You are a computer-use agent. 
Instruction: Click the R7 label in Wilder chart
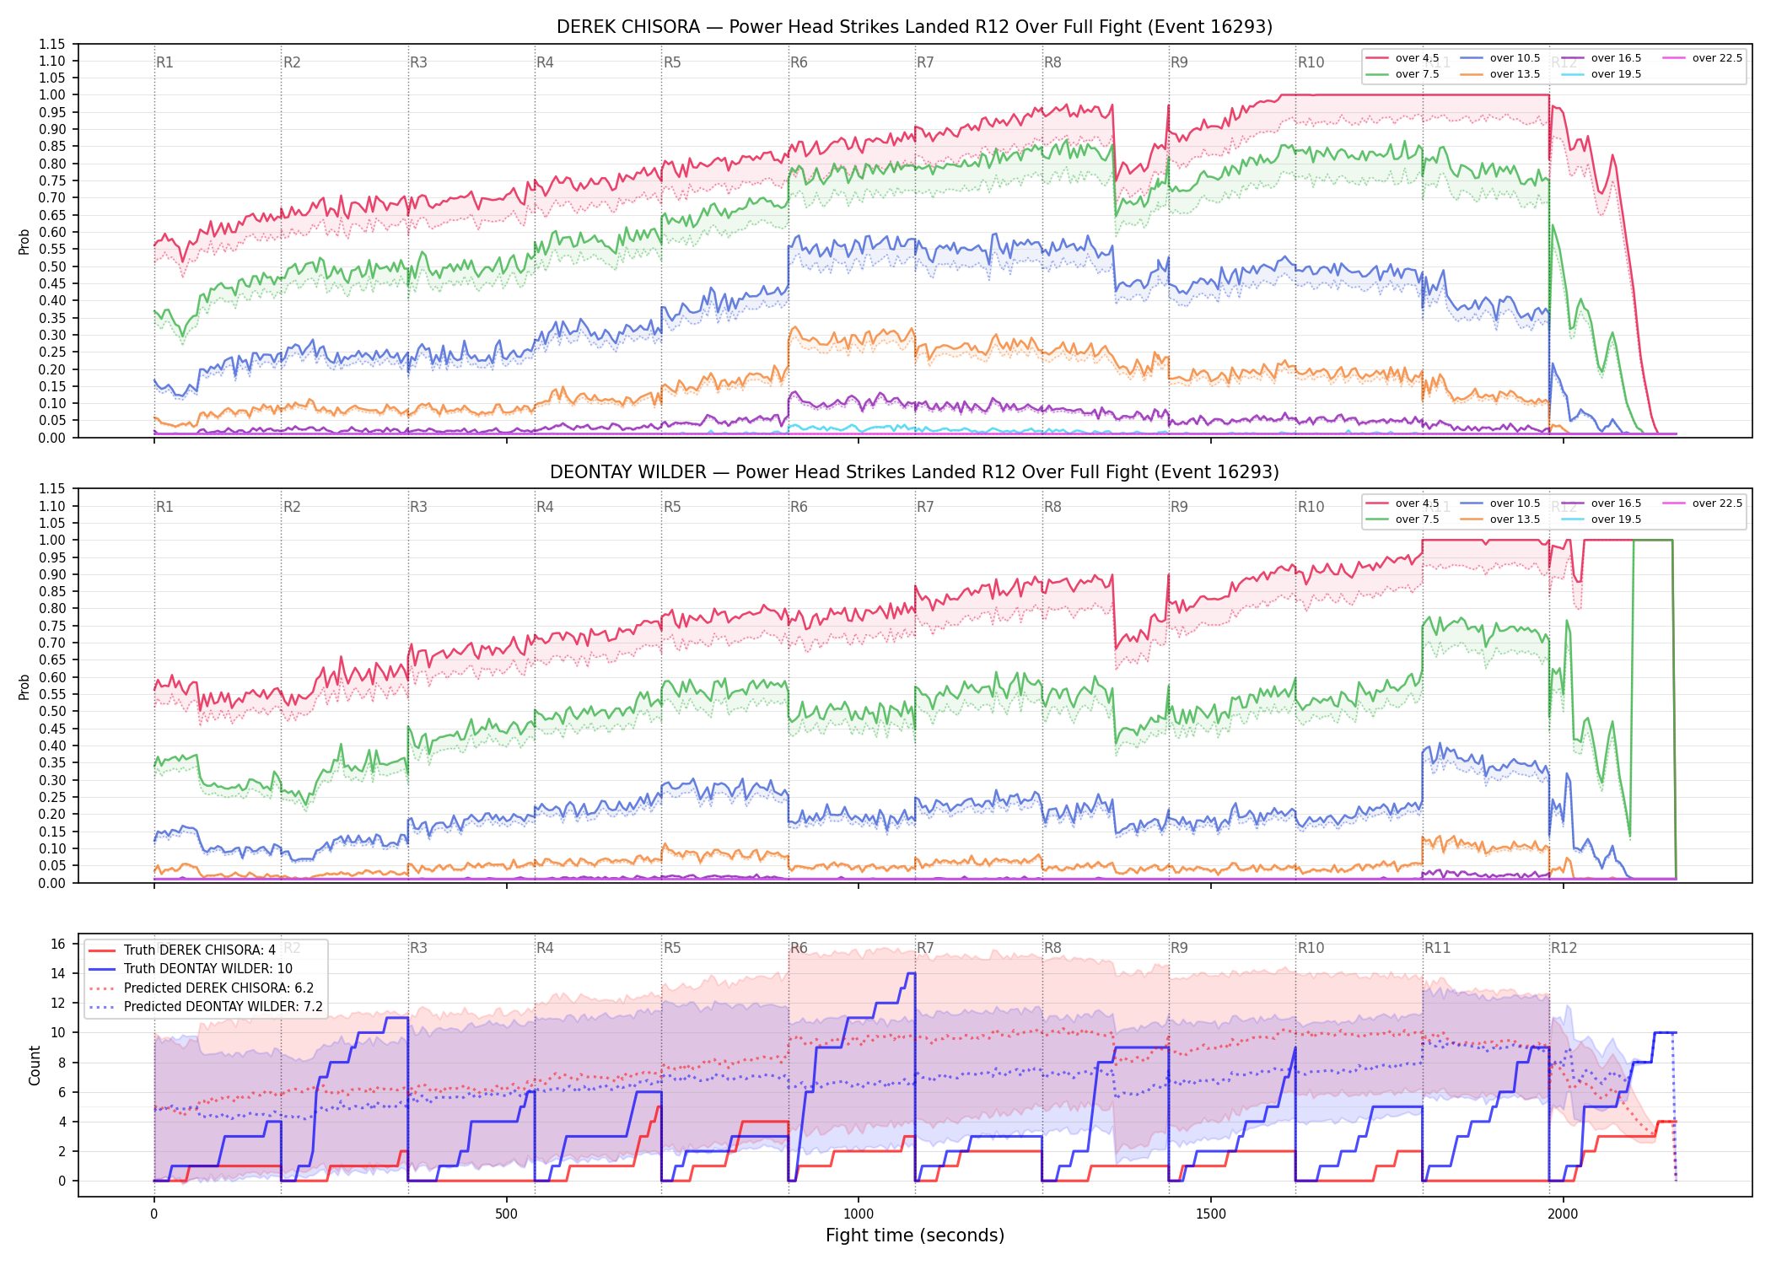click(x=925, y=507)
